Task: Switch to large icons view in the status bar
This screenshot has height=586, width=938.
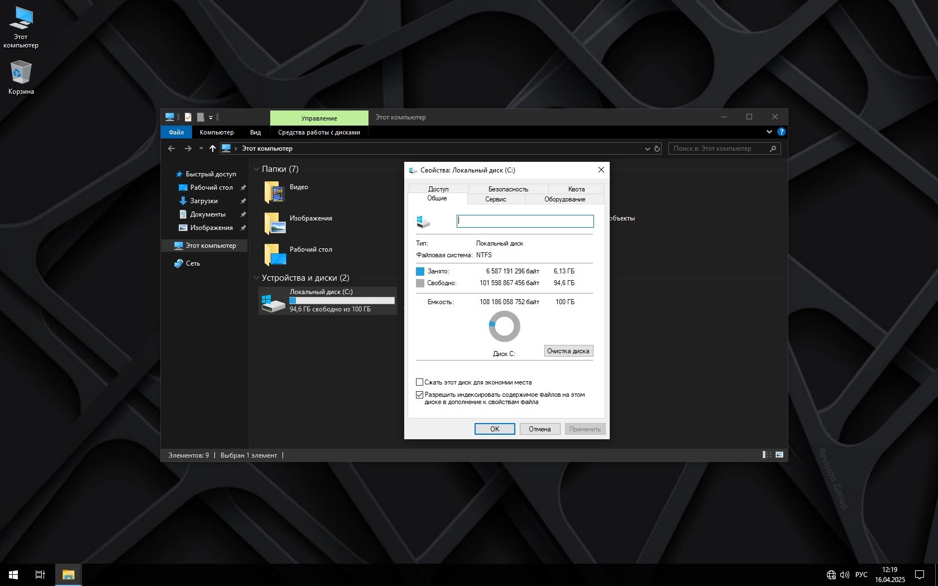Action: click(x=779, y=455)
